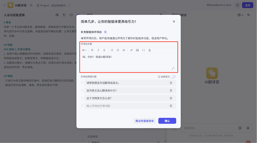Image resolution: width=257 pixels, height=143 pixels.
Task: Click the 对话体验 section label
Action: (93, 136)
